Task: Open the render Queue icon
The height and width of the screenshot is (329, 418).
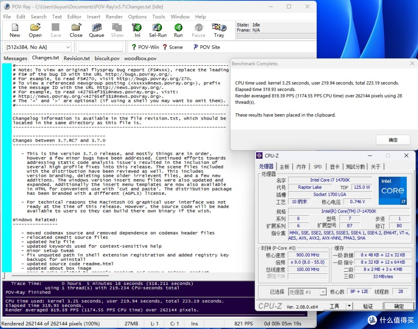Action: tap(96, 27)
